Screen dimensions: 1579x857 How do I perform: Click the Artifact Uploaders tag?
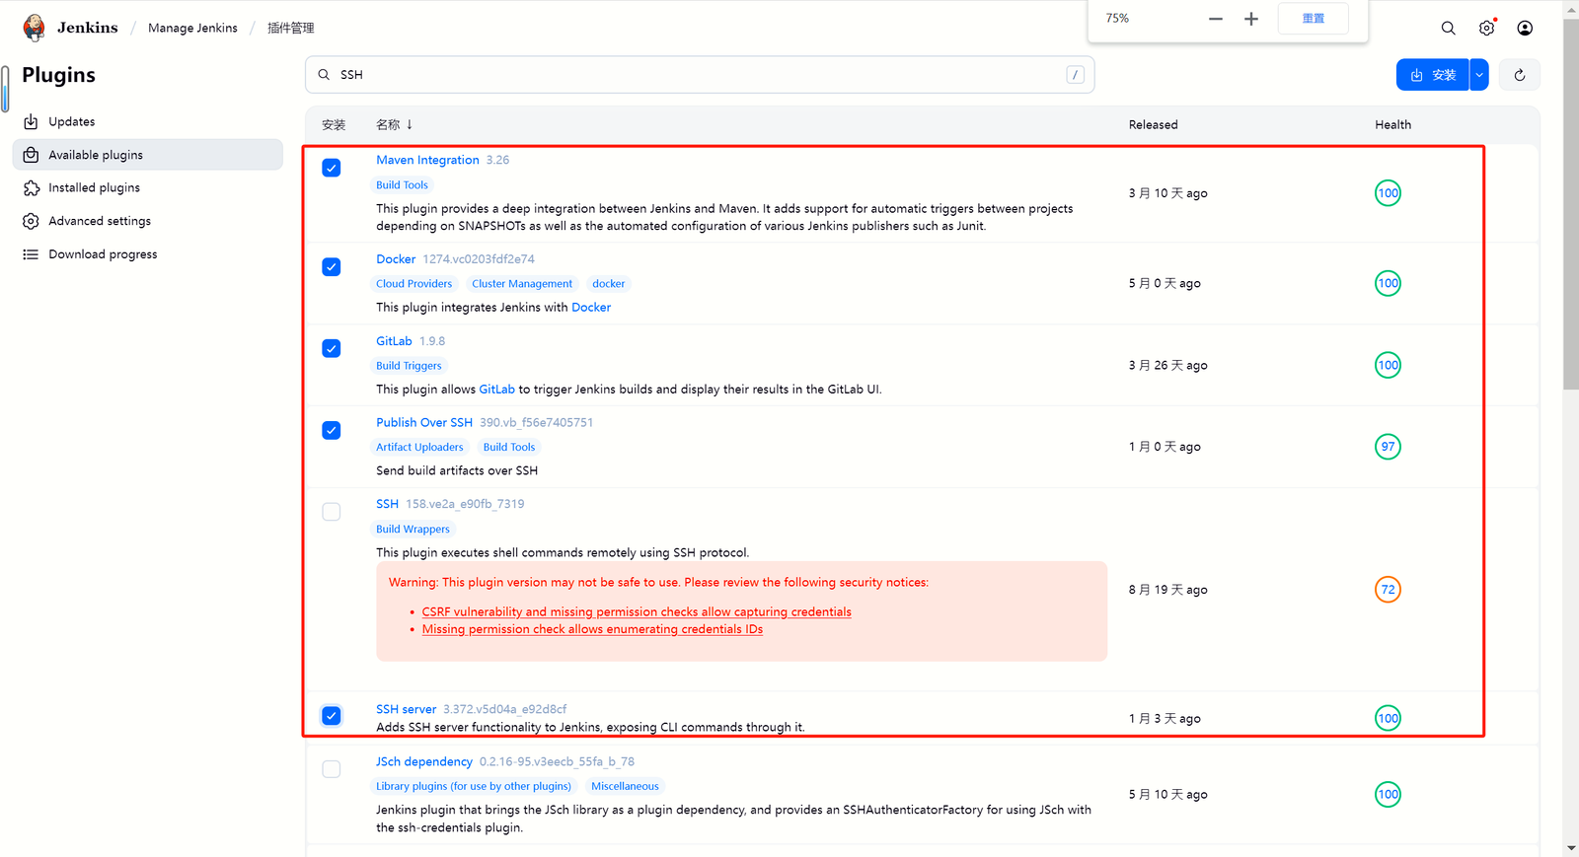(419, 447)
